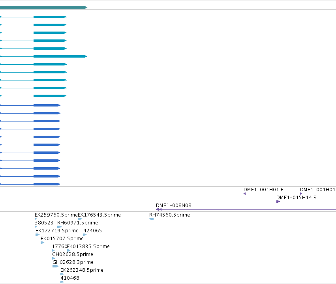Viewport: 336px width, 284px height.
Task: Click the small arrow under EK259760.5prime
Action: 36,219
